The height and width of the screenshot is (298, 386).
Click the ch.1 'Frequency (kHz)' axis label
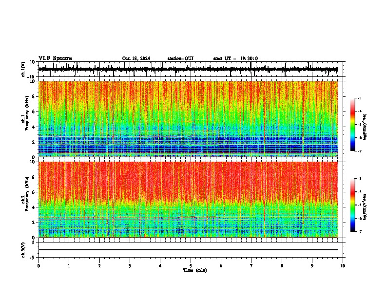(x=27, y=113)
